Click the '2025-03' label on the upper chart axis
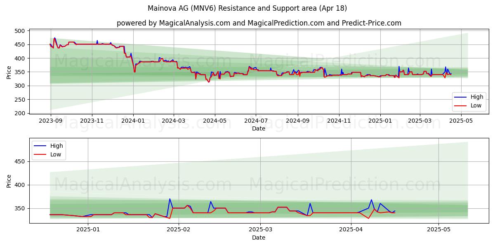 (x=420, y=121)
